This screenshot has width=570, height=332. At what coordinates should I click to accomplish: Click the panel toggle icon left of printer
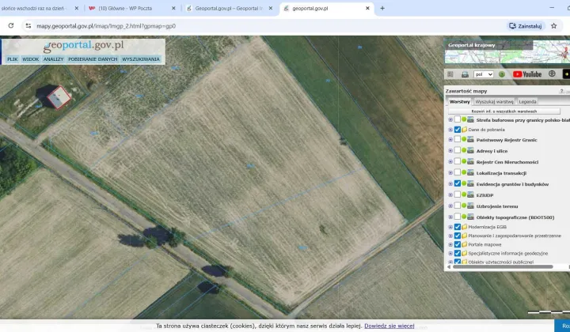click(x=450, y=74)
